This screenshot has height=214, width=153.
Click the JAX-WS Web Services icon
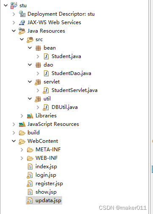click(x=22, y=22)
